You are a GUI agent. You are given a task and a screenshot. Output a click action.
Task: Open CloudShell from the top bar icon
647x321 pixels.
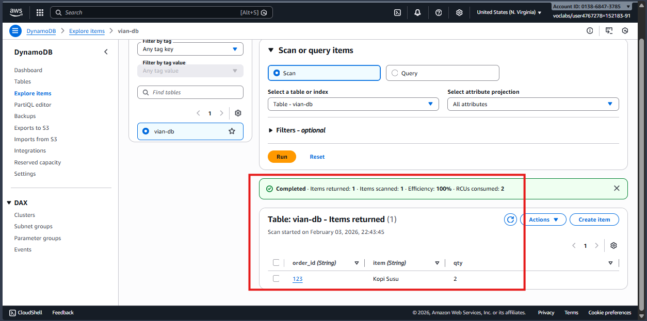[x=397, y=12]
